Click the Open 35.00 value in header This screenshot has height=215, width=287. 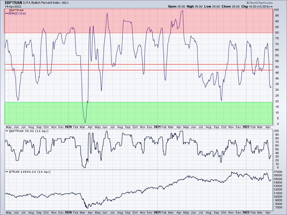[176, 6]
